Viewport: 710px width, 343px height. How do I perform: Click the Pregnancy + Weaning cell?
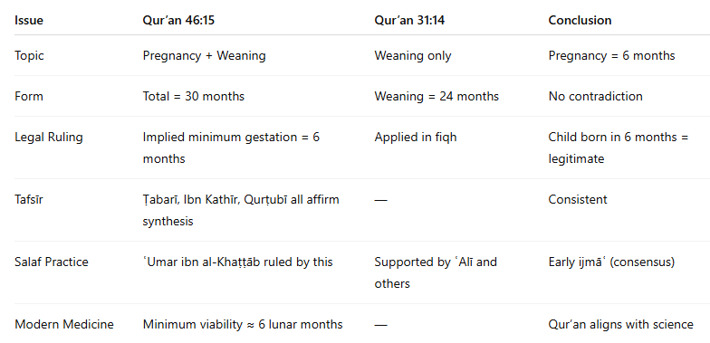click(x=205, y=56)
